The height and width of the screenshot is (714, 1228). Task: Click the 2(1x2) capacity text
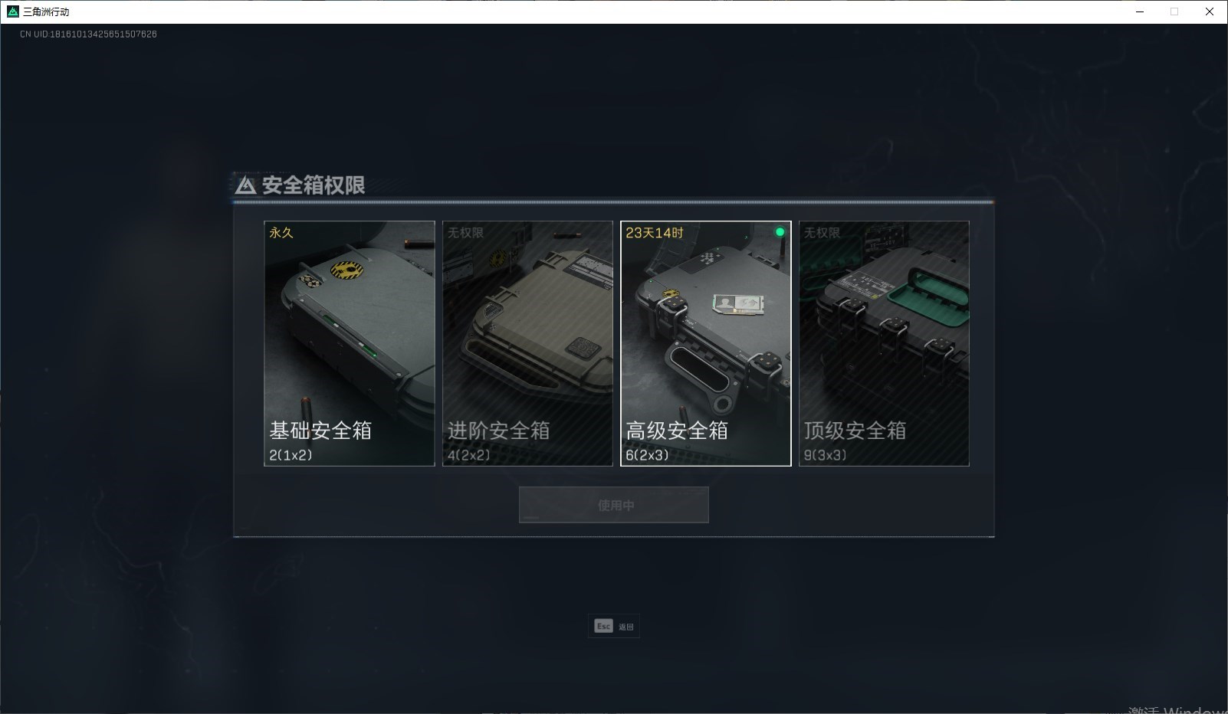click(291, 455)
